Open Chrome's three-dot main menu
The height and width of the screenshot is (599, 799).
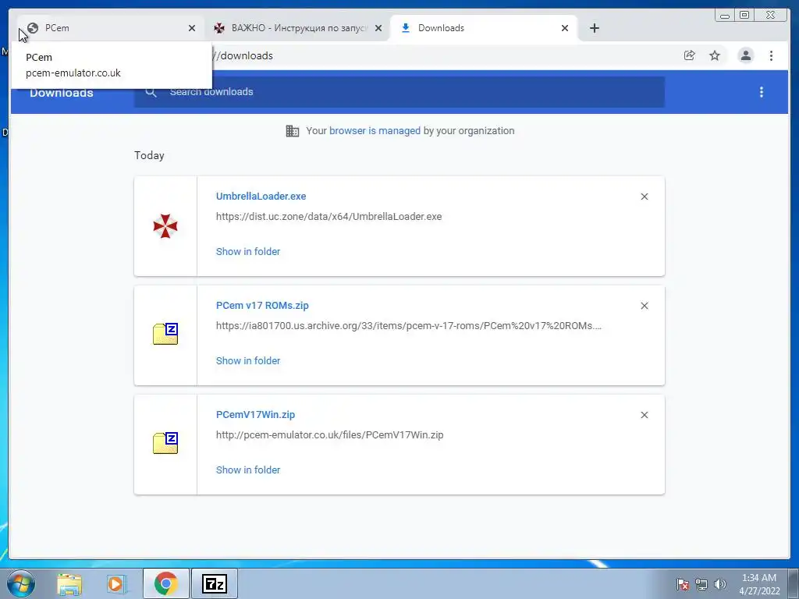[771, 55]
